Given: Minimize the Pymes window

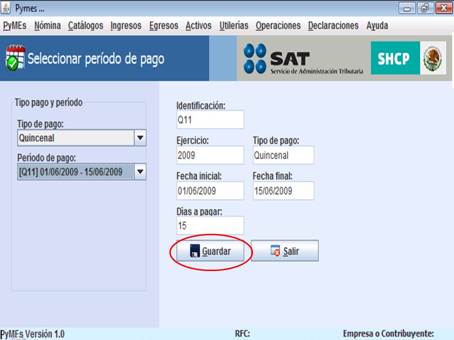Looking at the screenshot, I should [407, 8].
